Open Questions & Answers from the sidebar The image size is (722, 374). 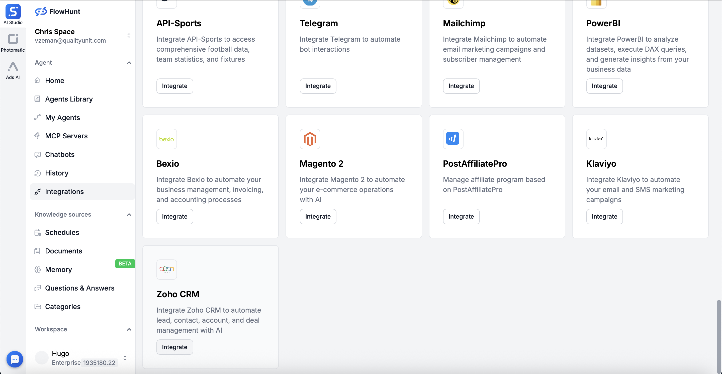pos(80,288)
